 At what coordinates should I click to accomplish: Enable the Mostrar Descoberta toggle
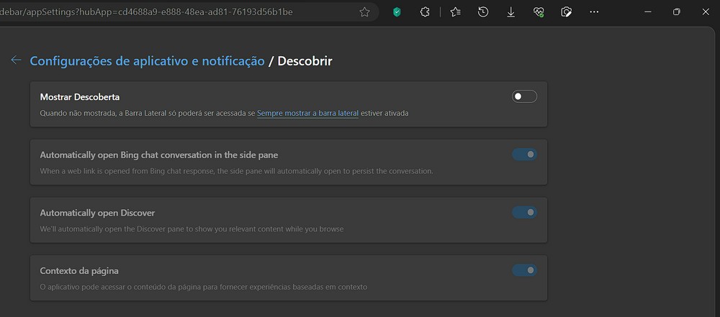pyautogui.click(x=524, y=96)
